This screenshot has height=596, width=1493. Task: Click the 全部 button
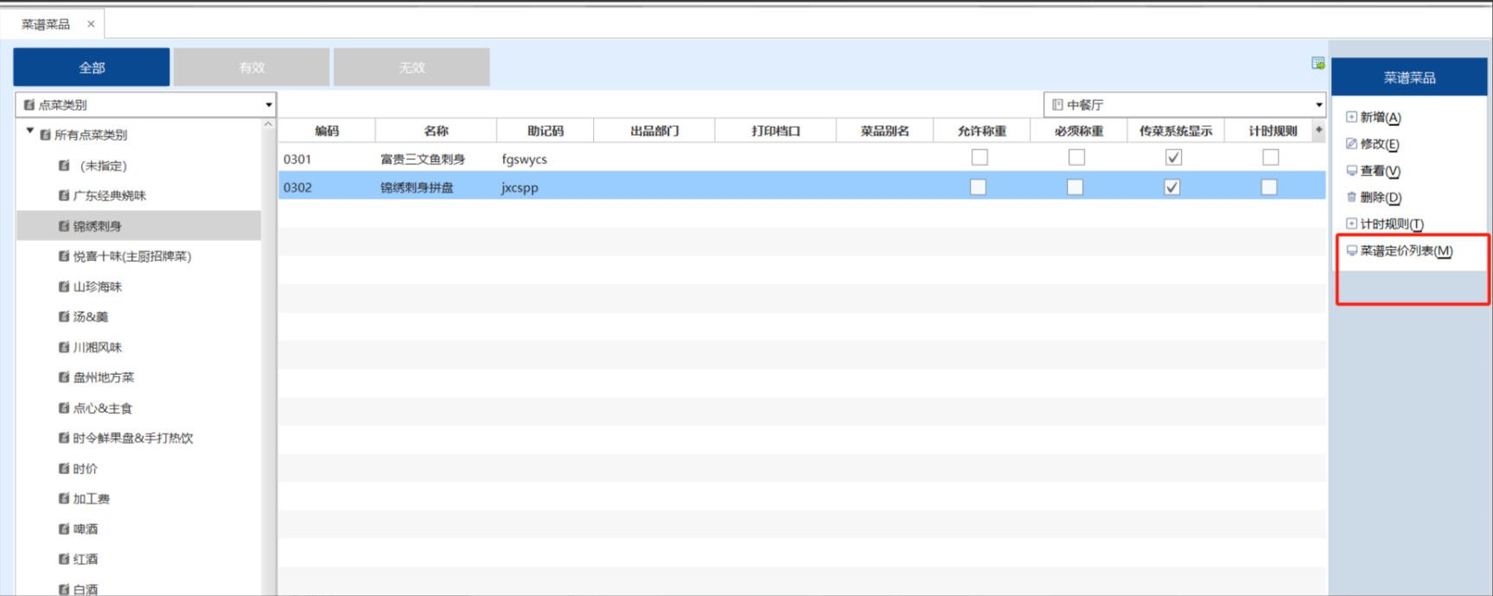tap(92, 67)
